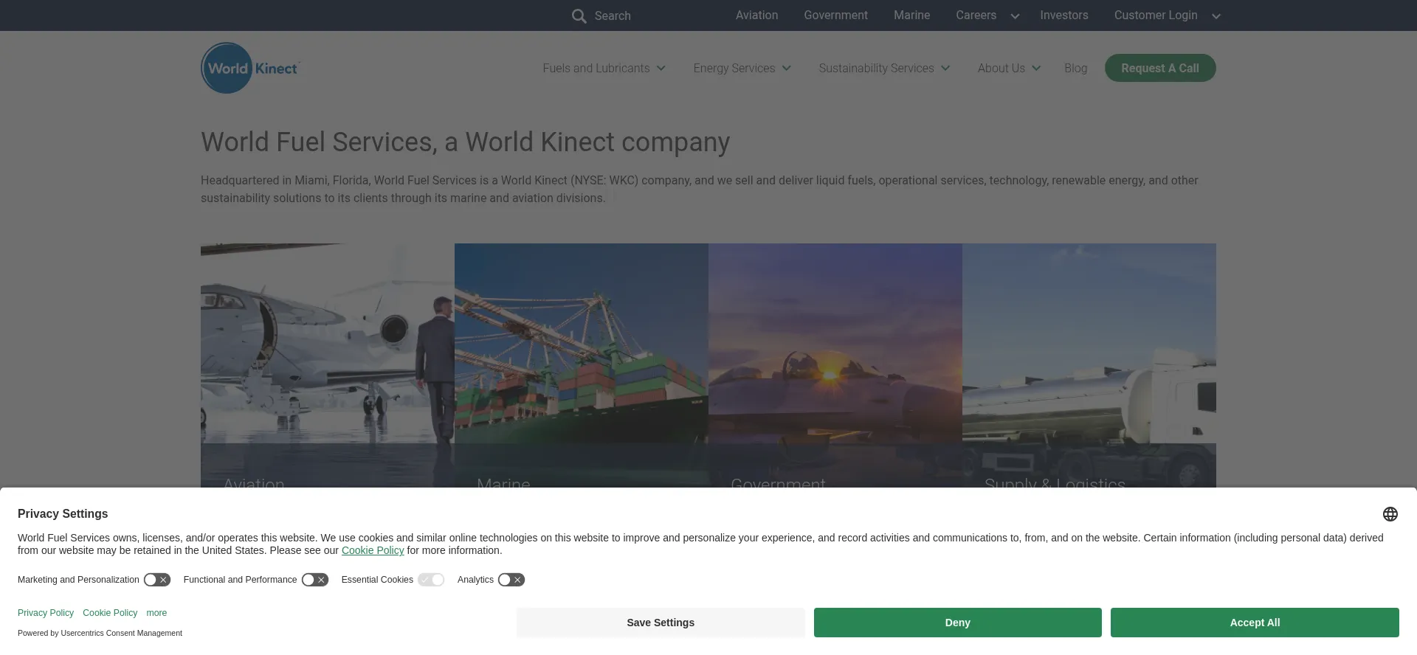Open the About Us menu
Viewport: 1417px width, 655px height.
[x=1009, y=68]
